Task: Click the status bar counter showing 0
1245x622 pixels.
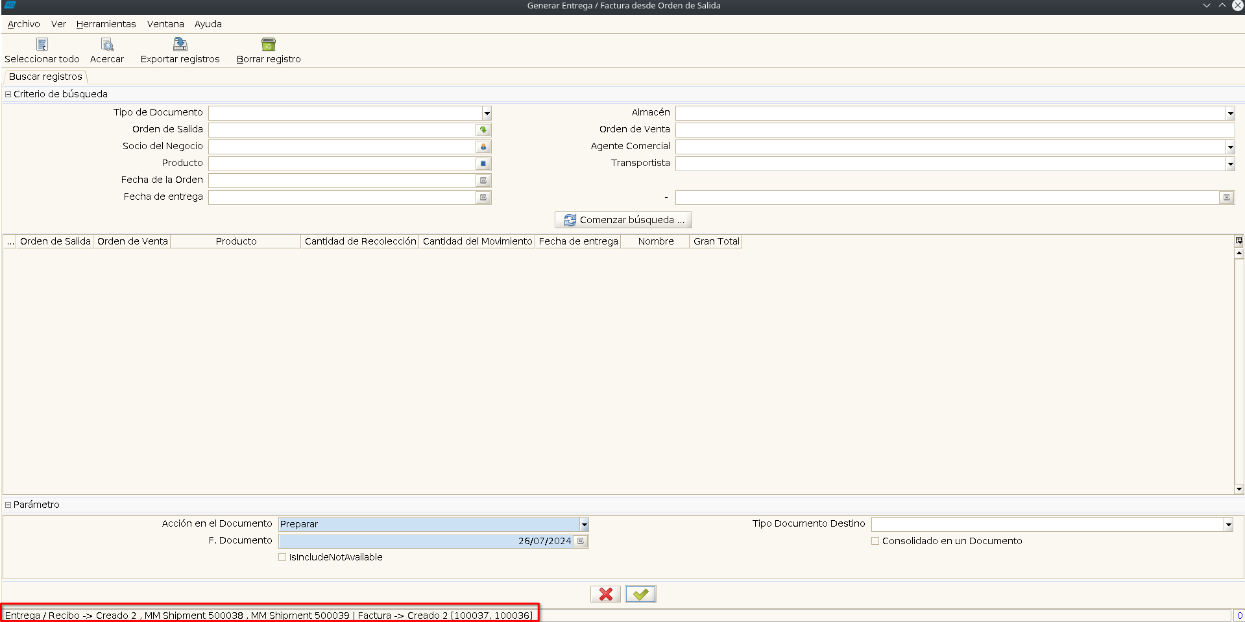Action: click(1239, 616)
